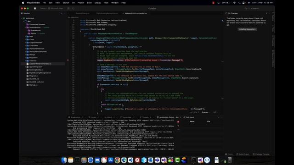Screen dimensions: 294x165
Task: Open the Immediate panel tab
Action: (x=127, y=117)
